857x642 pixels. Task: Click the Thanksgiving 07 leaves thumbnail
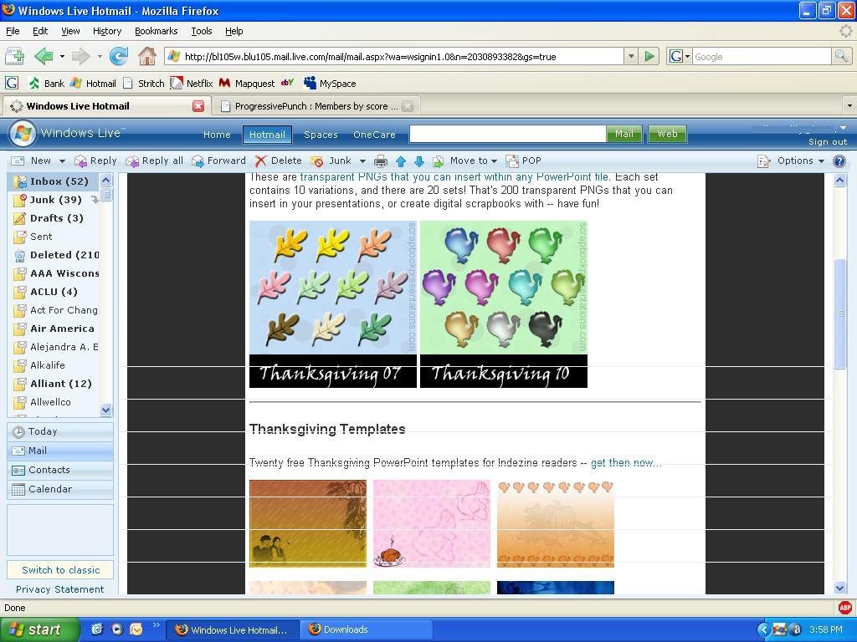point(333,303)
